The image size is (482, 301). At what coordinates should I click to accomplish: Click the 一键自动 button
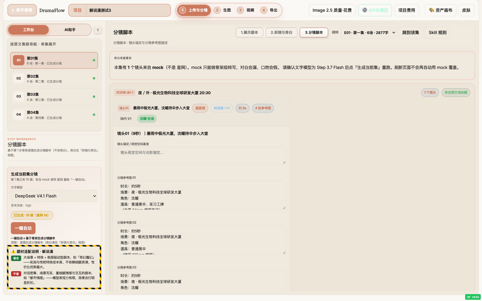coord(23,228)
